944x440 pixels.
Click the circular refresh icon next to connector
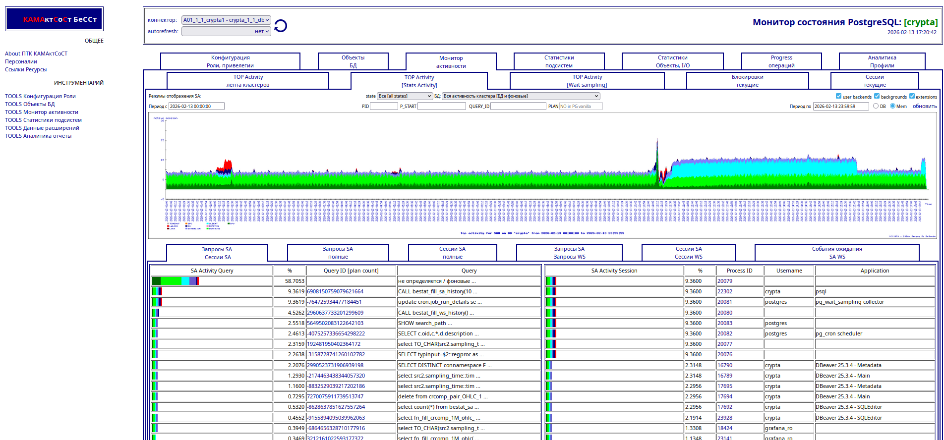point(281,26)
